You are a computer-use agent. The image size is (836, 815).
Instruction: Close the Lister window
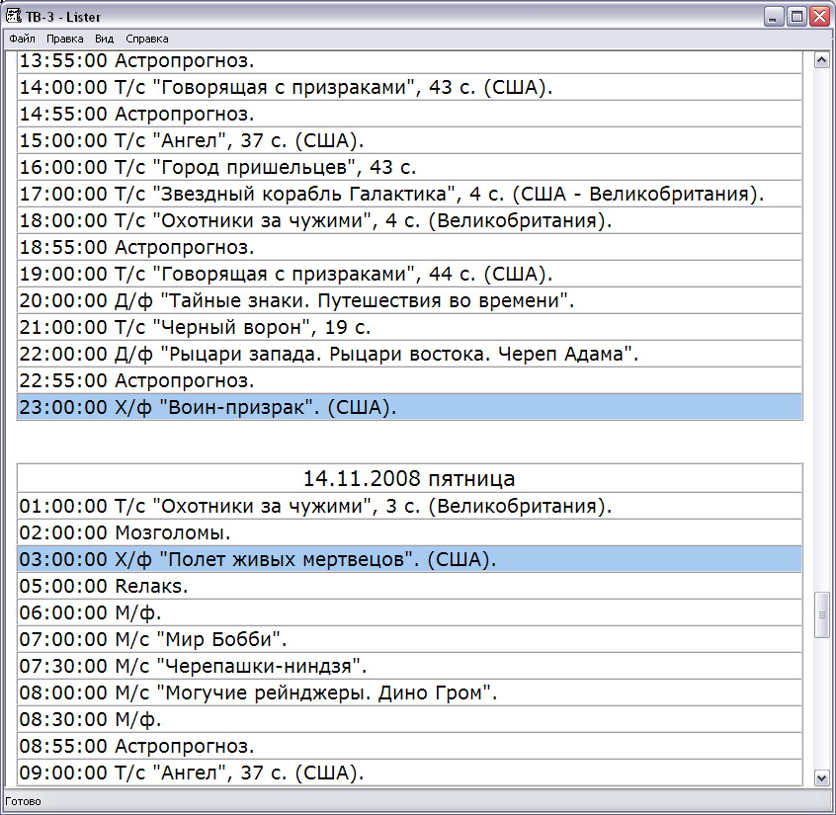pyautogui.click(x=819, y=17)
